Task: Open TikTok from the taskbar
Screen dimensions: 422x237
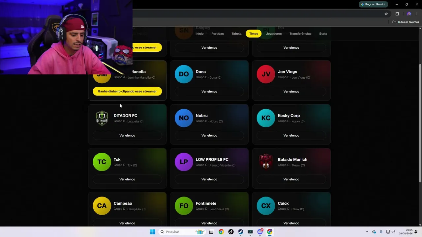Action: click(231, 232)
